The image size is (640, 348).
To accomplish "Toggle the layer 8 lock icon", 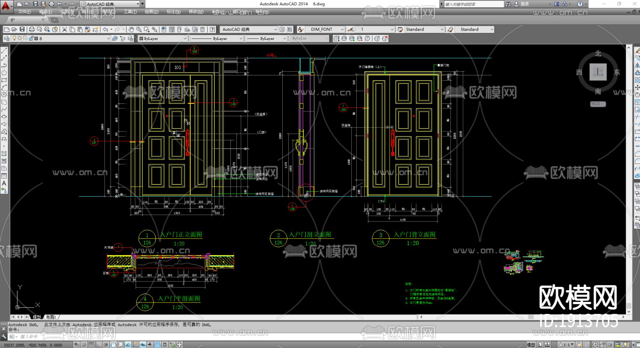I will click(x=31, y=38).
